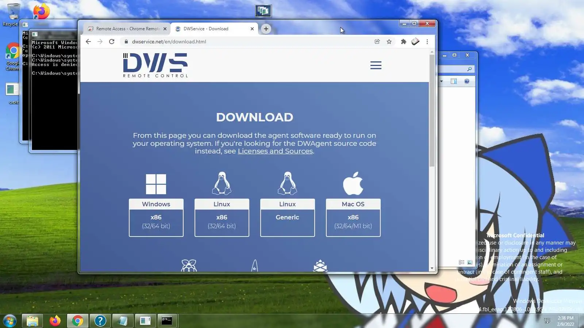Switch Explorer to details view icon
This screenshot has height=328, width=584.
point(461,262)
